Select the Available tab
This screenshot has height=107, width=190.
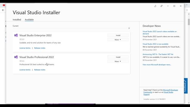pyautogui.click(x=29, y=20)
